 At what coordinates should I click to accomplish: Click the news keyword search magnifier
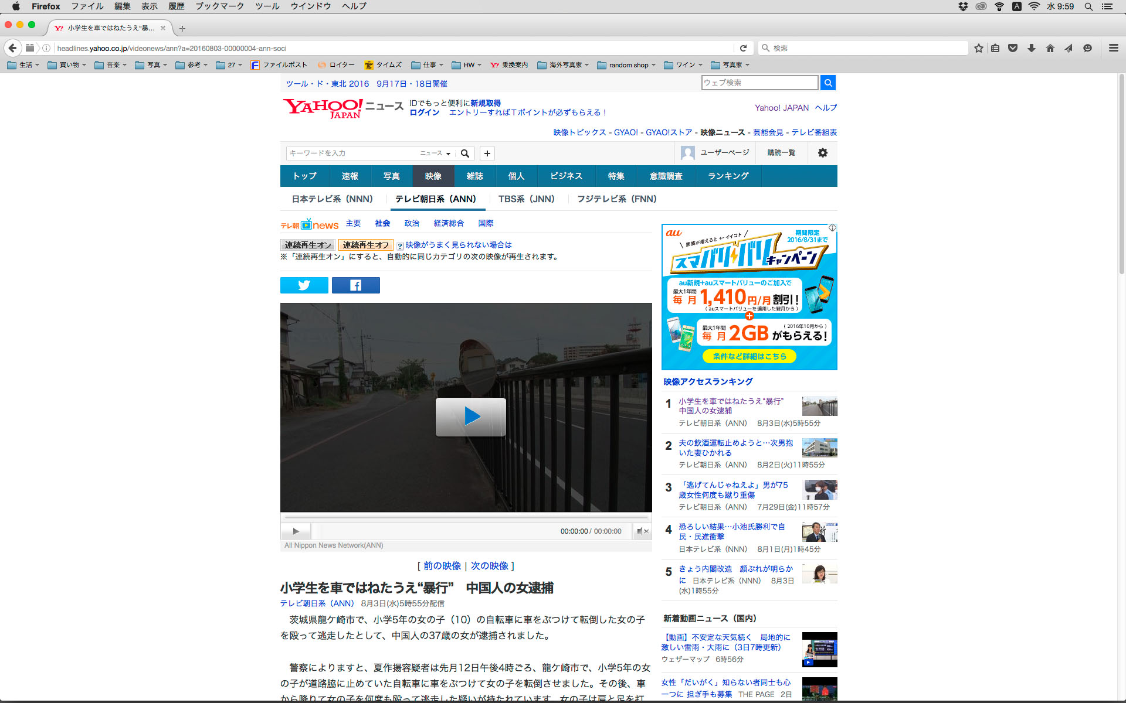(465, 153)
